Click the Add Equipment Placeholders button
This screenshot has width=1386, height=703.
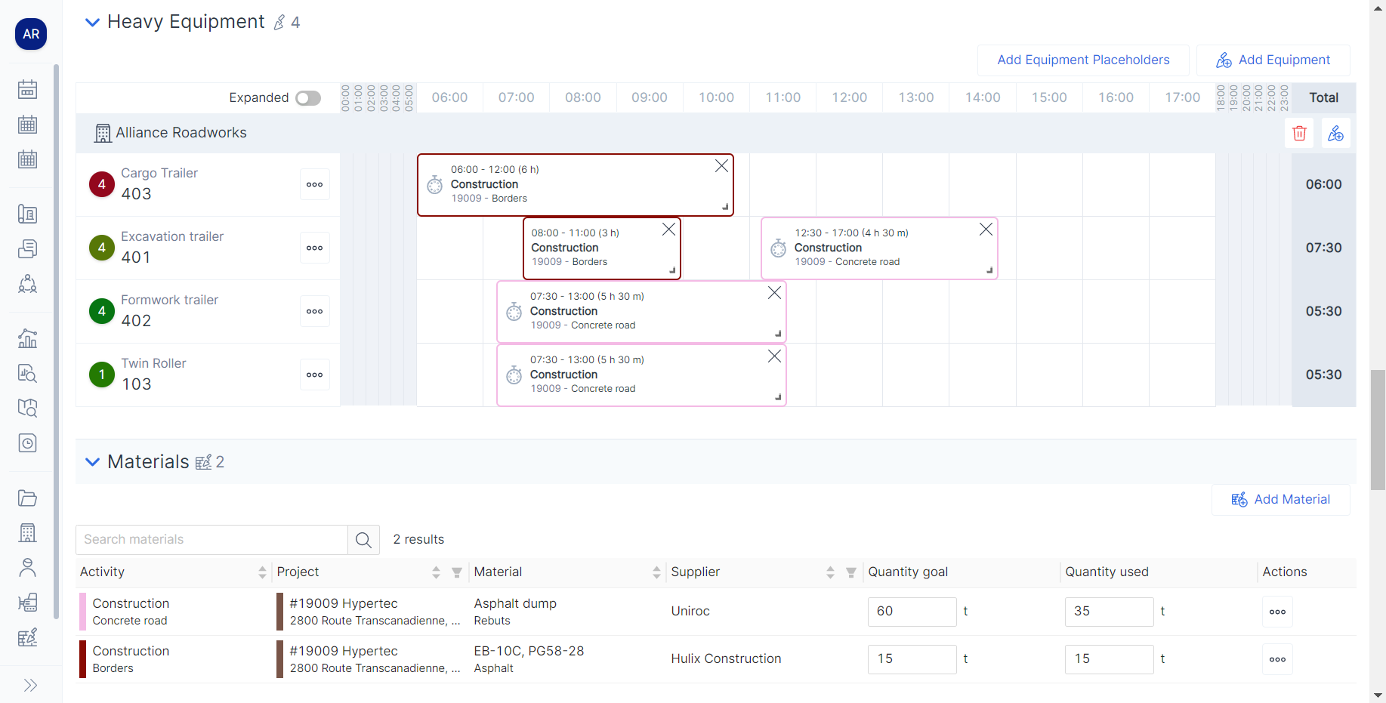point(1083,60)
